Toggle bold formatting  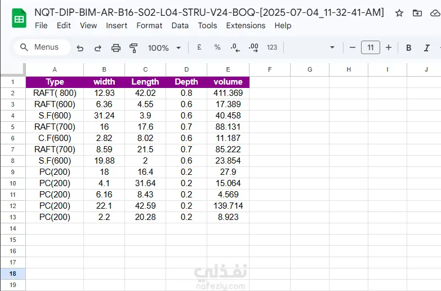[x=409, y=47]
